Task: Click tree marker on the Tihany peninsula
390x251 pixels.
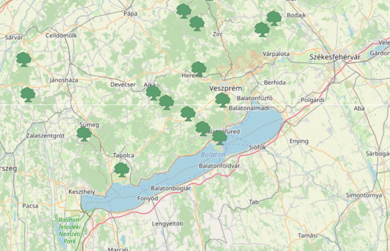Action: click(x=219, y=138)
